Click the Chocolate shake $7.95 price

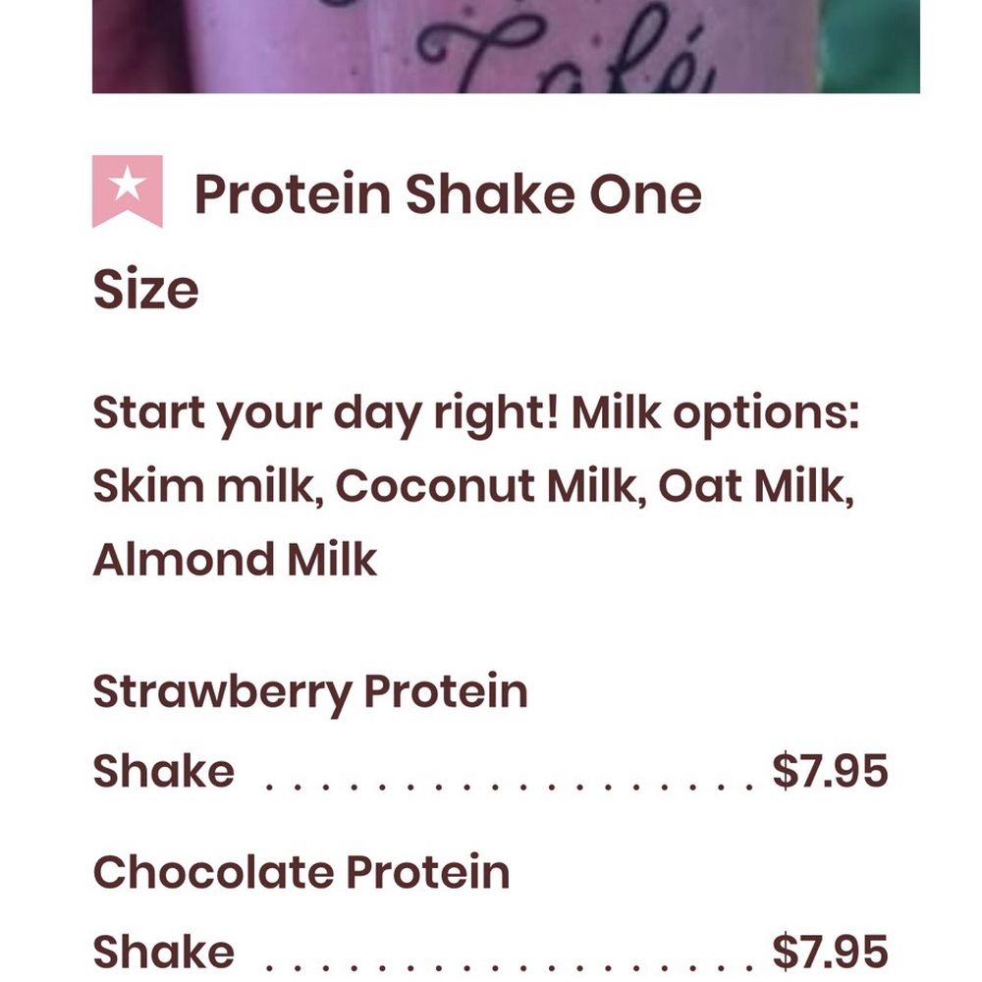(830, 952)
